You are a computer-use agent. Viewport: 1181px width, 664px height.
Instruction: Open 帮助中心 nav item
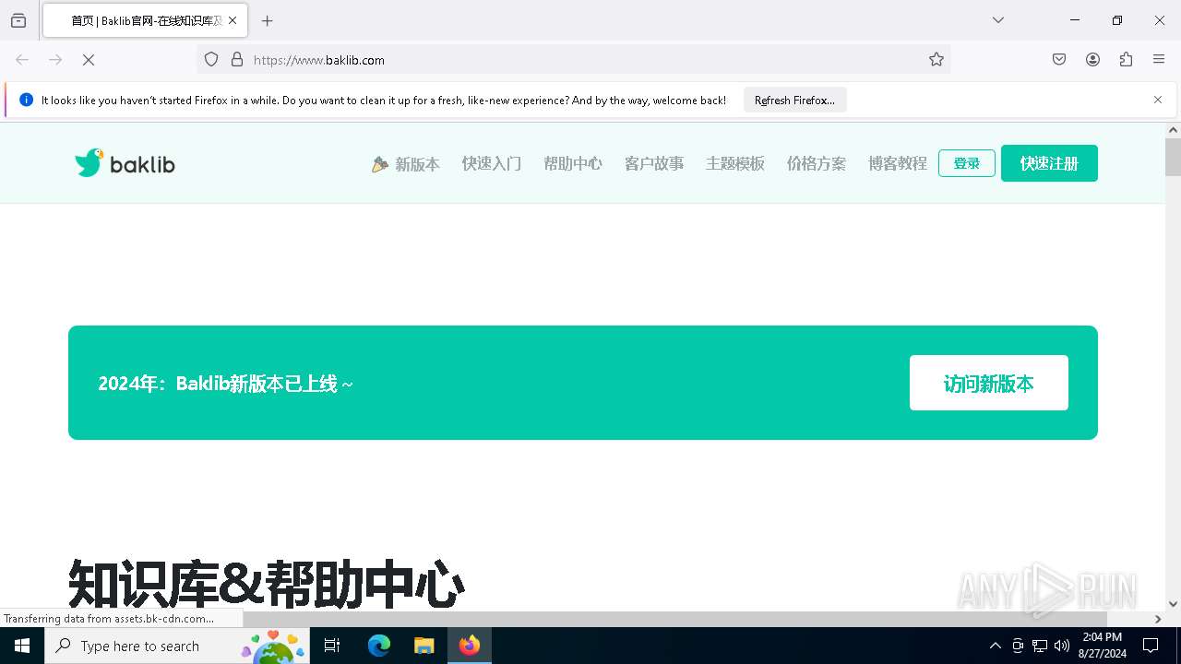tap(573, 163)
